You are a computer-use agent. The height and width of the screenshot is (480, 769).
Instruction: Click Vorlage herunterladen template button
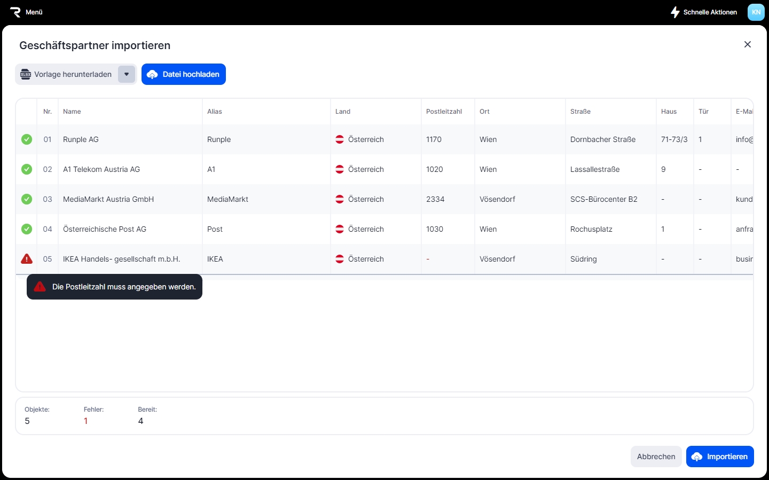(x=67, y=74)
